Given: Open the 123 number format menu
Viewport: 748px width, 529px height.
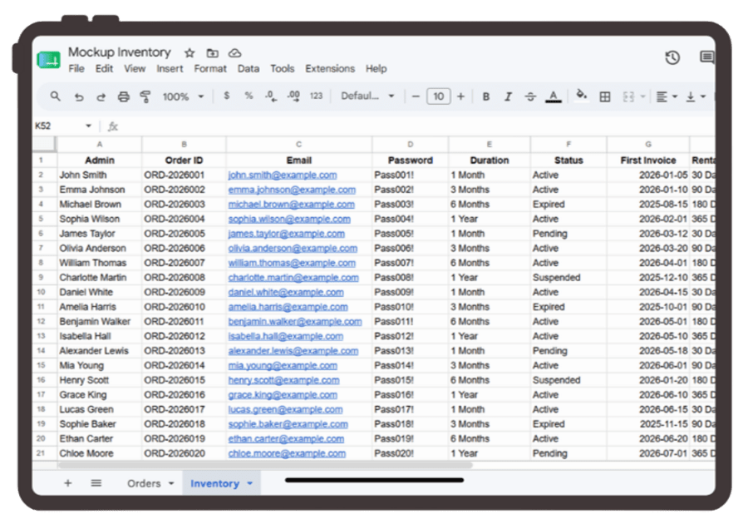Looking at the screenshot, I should 317,96.
